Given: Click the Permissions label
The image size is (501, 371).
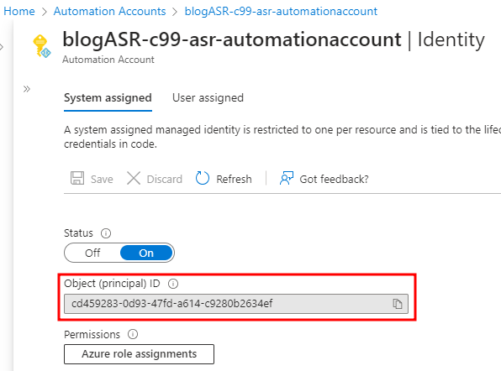Looking at the screenshot, I should (x=92, y=334).
